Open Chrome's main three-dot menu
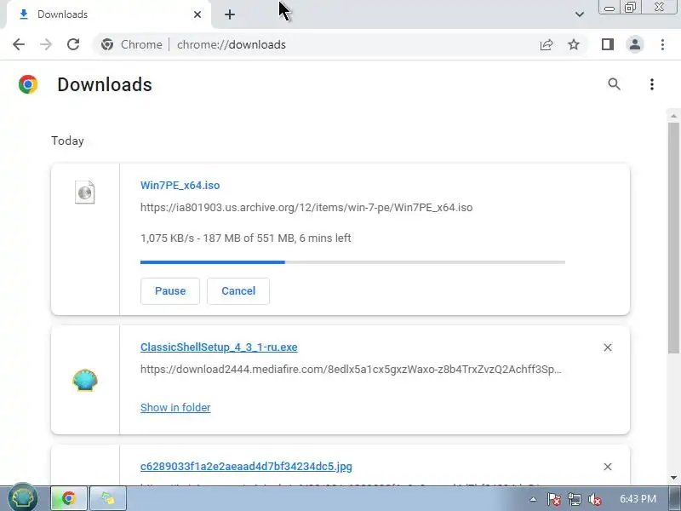681x511 pixels. (x=662, y=44)
